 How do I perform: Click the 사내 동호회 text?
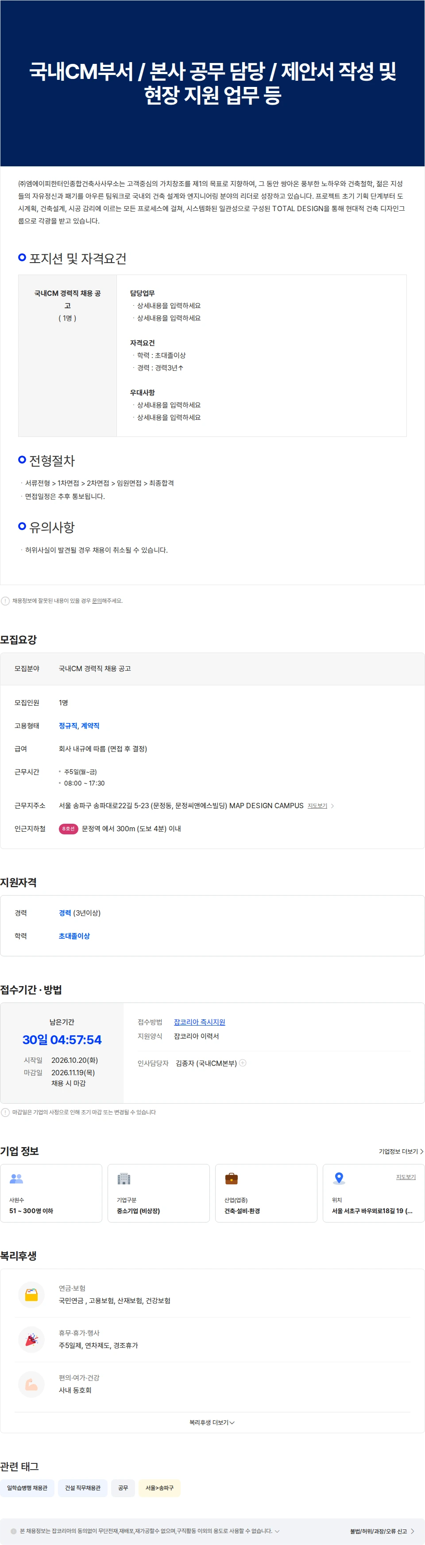point(75,1390)
